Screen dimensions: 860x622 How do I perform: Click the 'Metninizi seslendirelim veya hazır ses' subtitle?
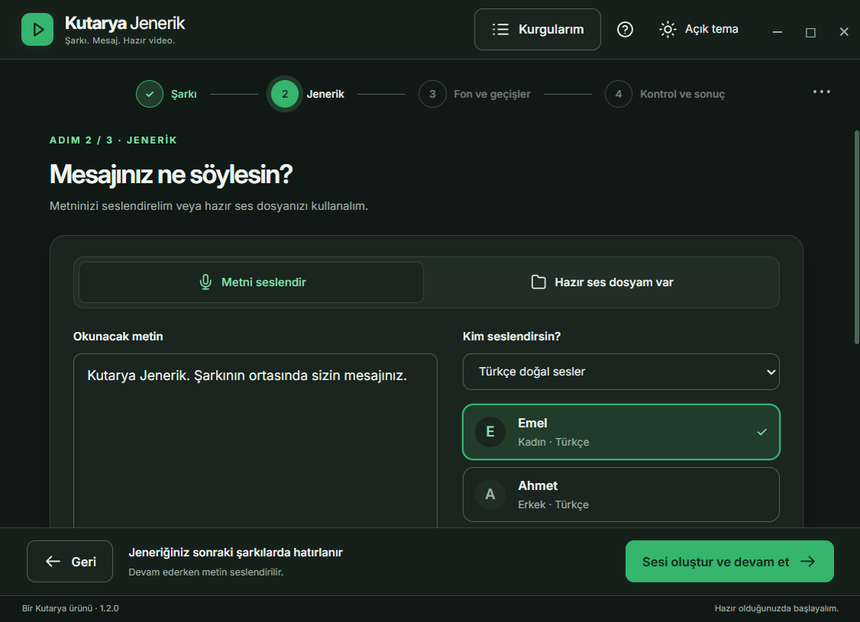[x=209, y=206]
